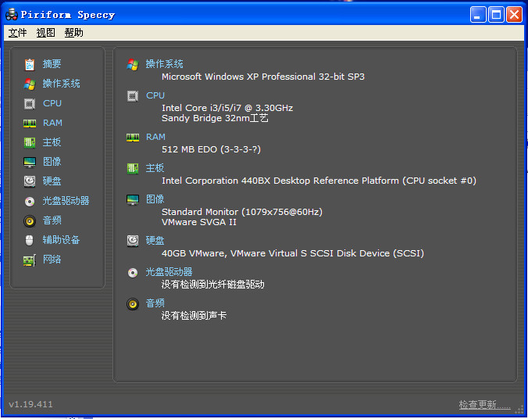
Task: Select 网络 in the sidebar
Action: click(52, 260)
